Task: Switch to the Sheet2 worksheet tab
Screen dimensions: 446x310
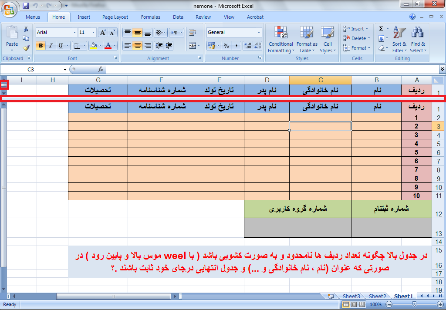Action: [377, 297]
